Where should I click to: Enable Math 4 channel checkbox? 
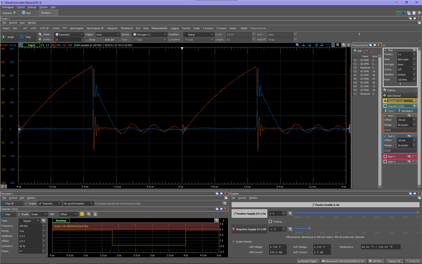385,162
